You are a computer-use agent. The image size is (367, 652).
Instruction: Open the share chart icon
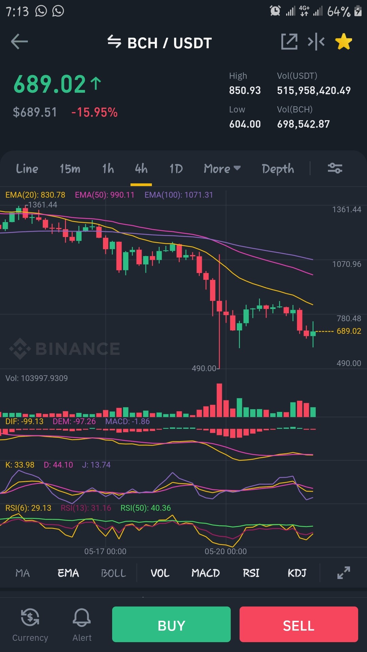click(x=289, y=42)
